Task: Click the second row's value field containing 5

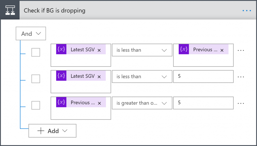Action: point(203,76)
